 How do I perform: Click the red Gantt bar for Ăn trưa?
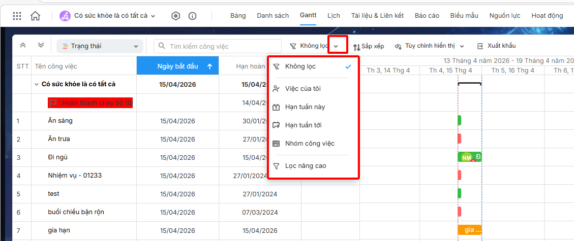460,139
